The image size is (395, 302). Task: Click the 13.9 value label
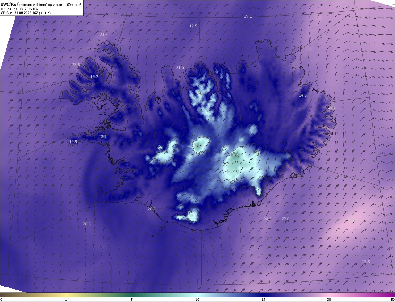(x=73, y=141)
